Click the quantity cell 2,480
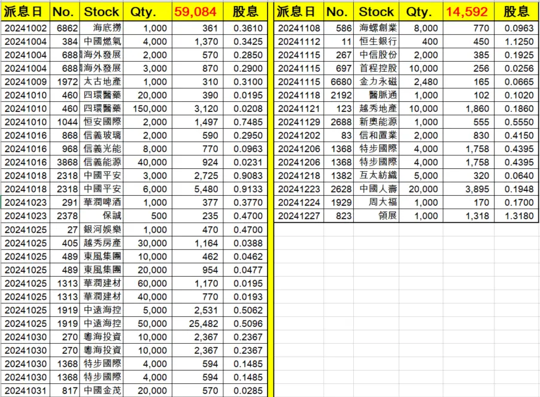 421,81
